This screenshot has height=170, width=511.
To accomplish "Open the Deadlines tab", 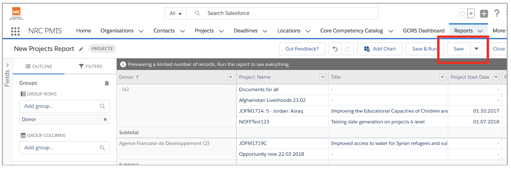I will (x=246, y=31).
